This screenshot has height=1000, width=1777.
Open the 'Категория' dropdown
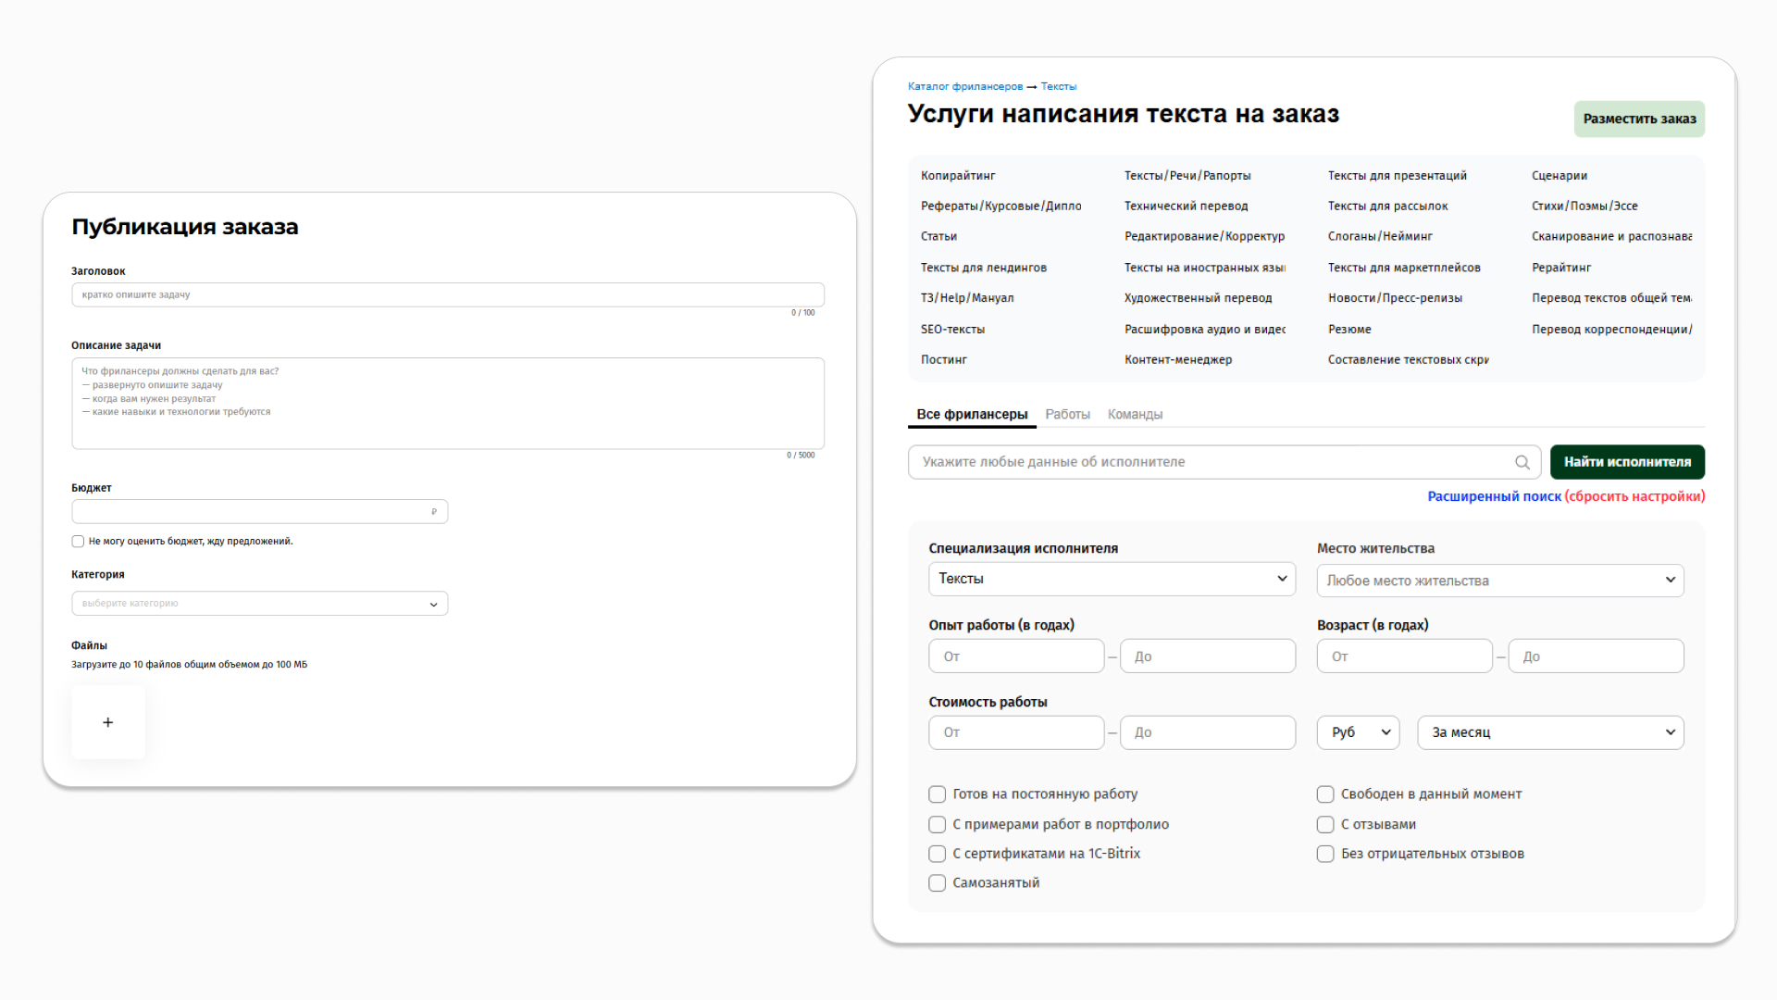point(259,604)
